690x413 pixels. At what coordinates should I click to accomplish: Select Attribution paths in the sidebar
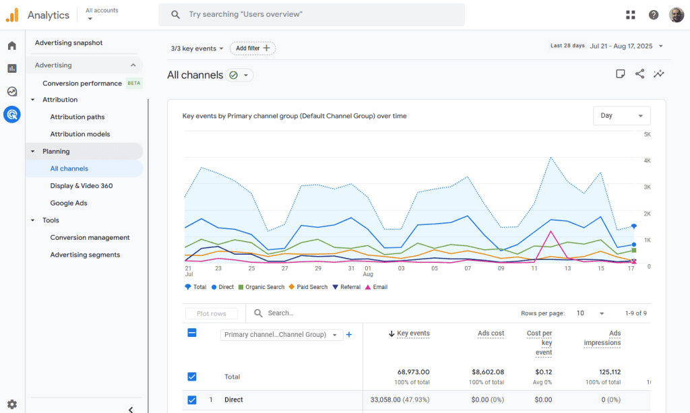[x=77, y=117]
